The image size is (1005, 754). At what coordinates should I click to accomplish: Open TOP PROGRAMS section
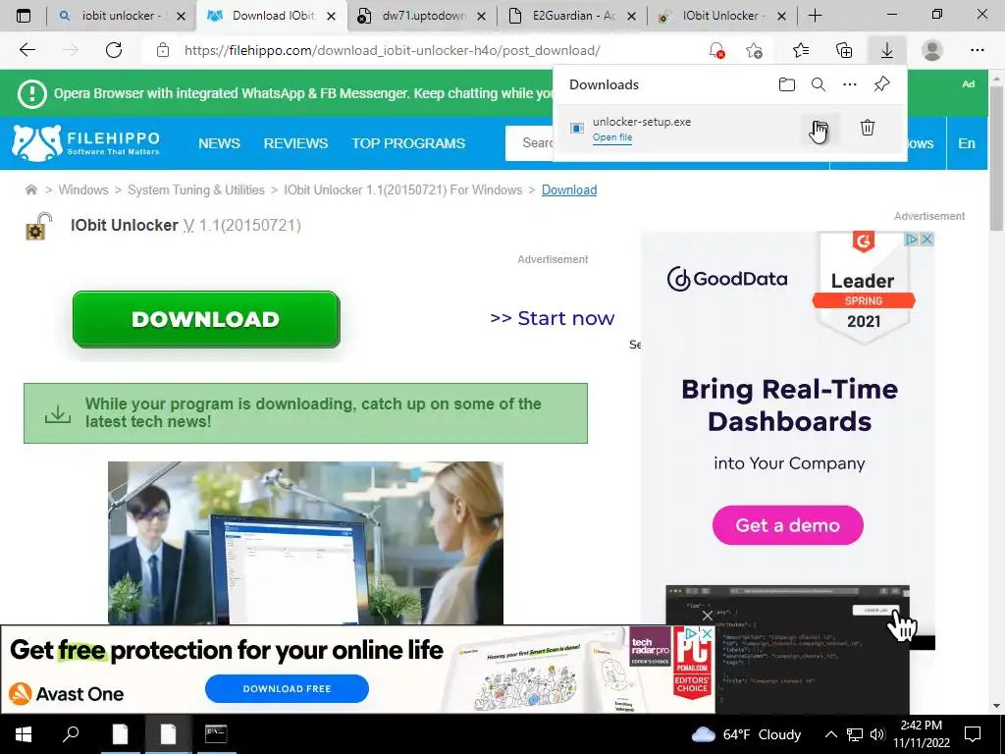408,143
